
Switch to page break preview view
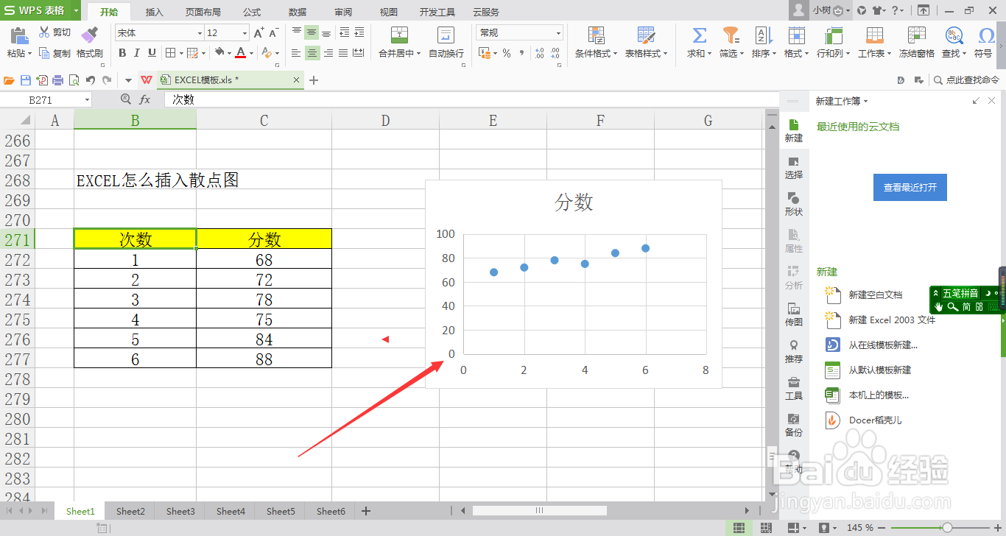pyautogui.click(x=767, y=528)
